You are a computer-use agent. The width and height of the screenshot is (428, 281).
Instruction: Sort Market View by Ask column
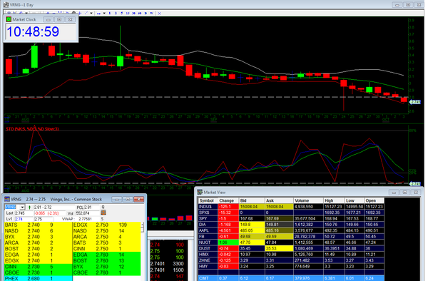click(279, 200)
